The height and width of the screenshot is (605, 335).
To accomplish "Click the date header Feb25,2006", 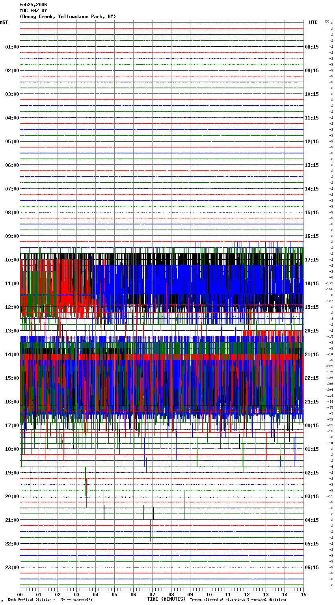I will click(33, 5).
